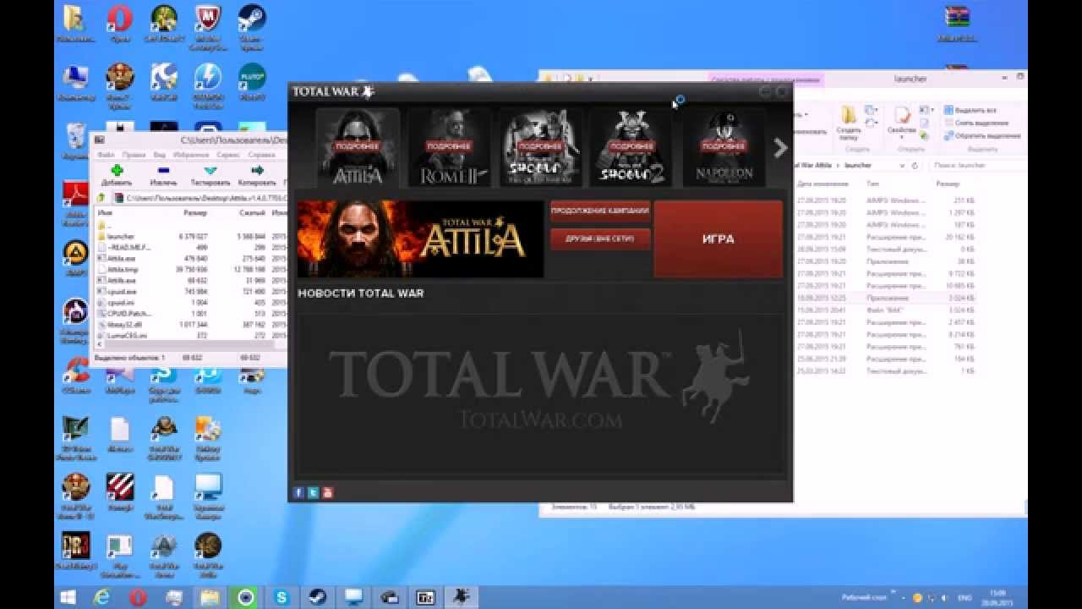This screenshot has width=1082, height=609.
Task: Click launcher in the Explorer breadcrumb
Action: pyautogui.click(x=858, y=166)
